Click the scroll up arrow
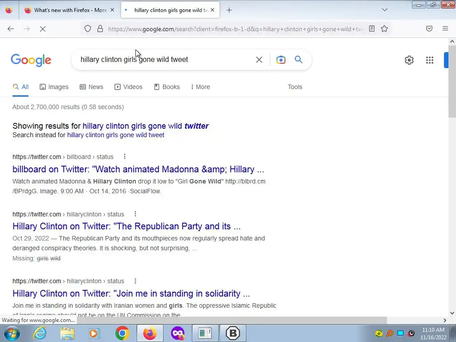 (452, 41)
